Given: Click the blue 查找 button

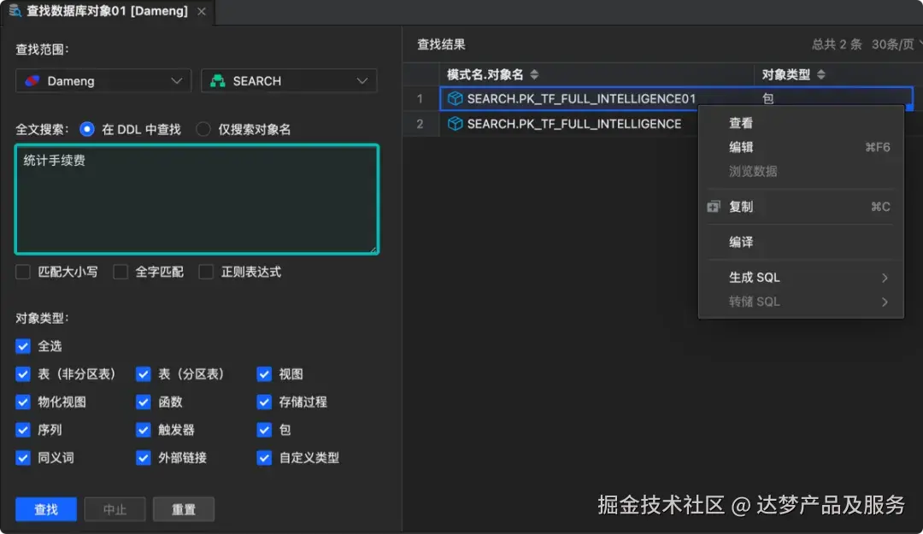Looking at the screenshot, I should tap(46, 509).
